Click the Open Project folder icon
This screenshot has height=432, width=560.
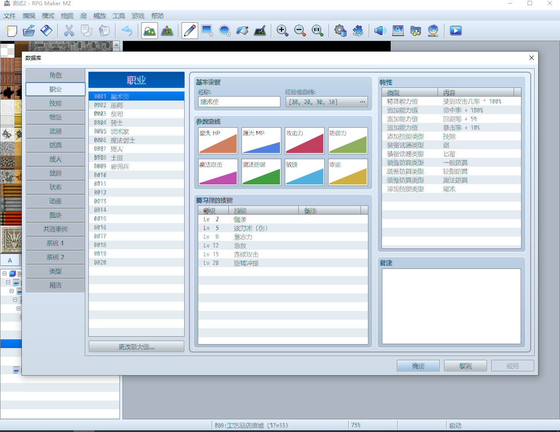pos(29,31)
